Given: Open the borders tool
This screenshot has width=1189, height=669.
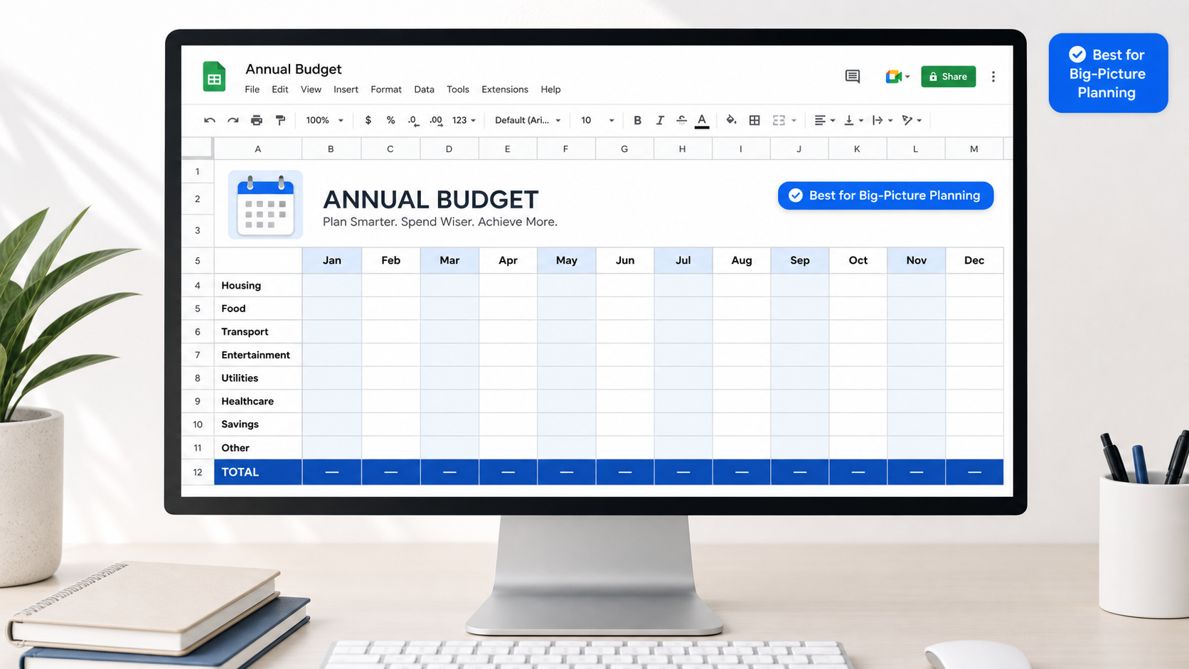Looking at the screenshot, I should click(x=755, y=120).
